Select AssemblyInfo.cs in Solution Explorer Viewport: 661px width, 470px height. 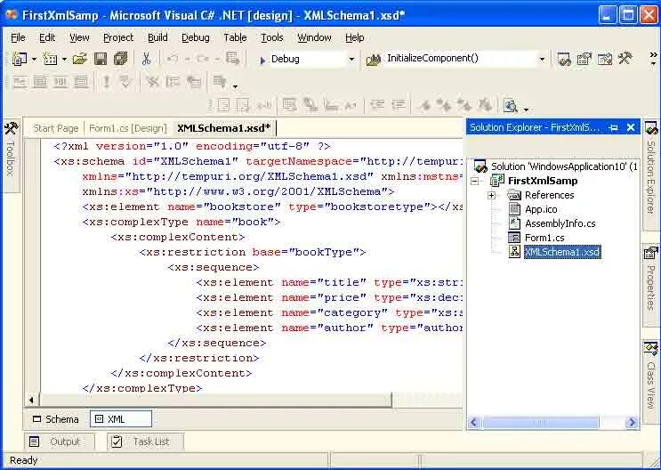point(560,223)
